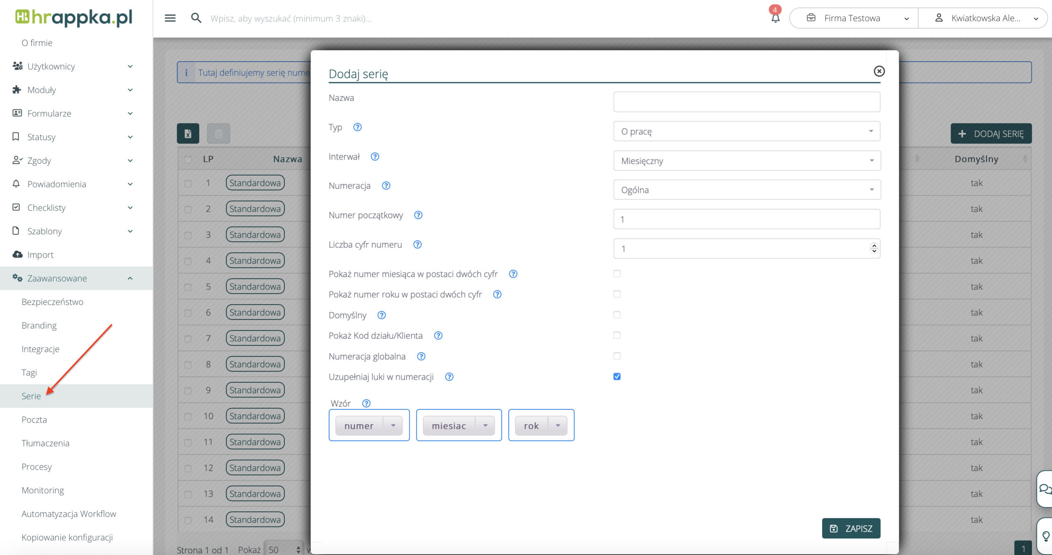
Task: Open Serie in the sidebar menu
Action: tap(31, 396)
